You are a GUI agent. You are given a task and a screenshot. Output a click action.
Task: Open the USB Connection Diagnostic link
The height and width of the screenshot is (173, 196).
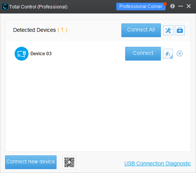pos(157,163)
